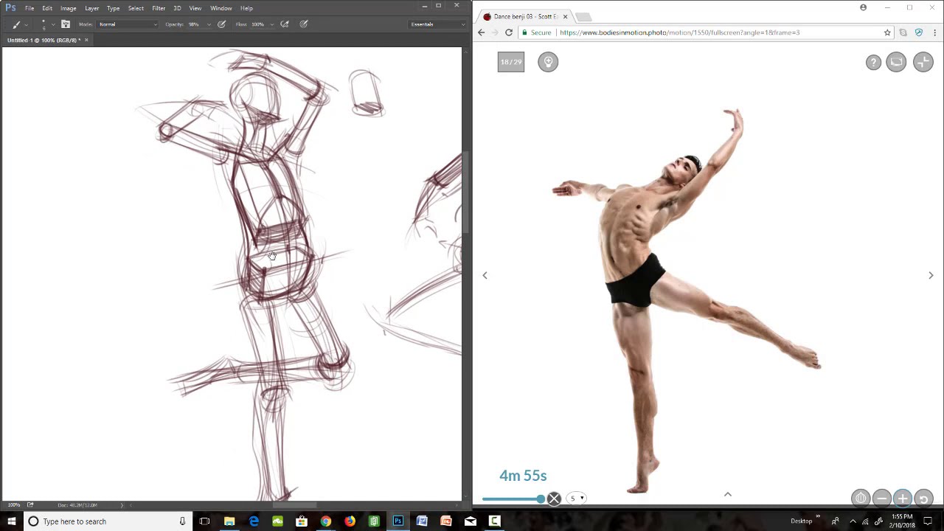944x531 pixels.
Task: Click the zoom out minus button
Action: (x=882, y=499)
